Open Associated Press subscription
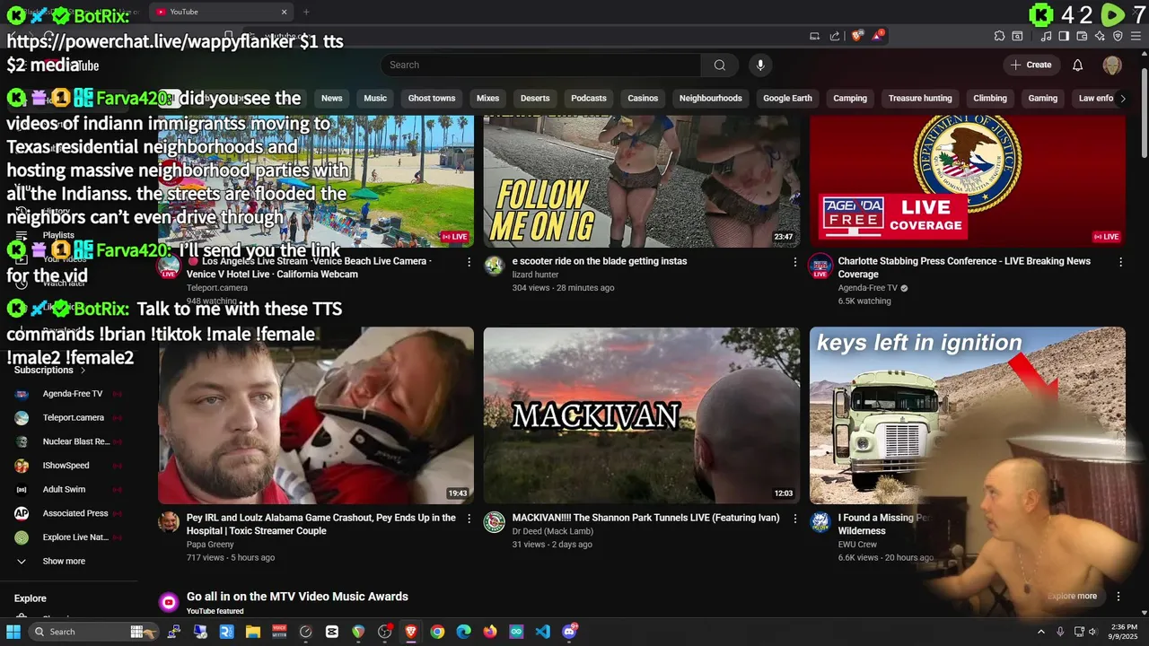 (x=75, y=513)
